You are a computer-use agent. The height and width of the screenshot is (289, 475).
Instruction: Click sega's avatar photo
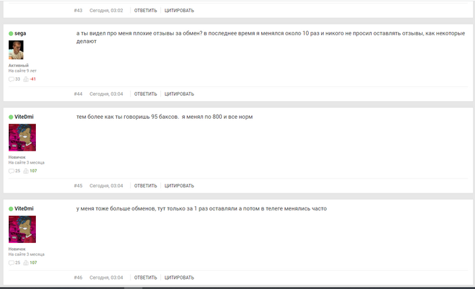click(16, 50)
